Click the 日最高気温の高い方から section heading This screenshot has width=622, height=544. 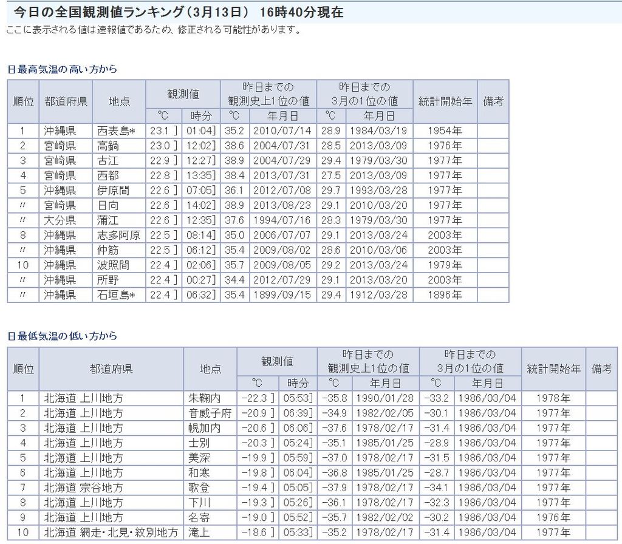(x=62, y=69)
